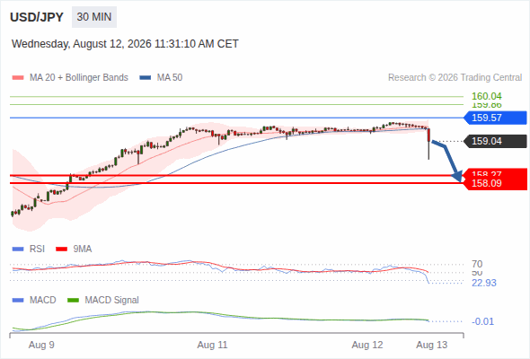Open the Research Trading Central copyright link
Viewport: 530px width, 359px height.
(455, 78)
